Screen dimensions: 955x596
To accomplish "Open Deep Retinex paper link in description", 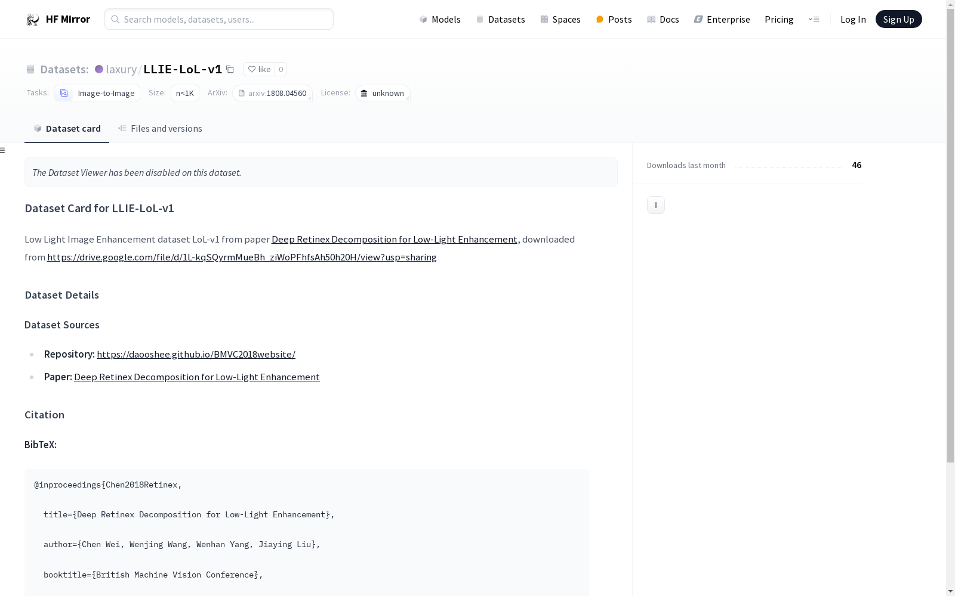I will 395,239.
